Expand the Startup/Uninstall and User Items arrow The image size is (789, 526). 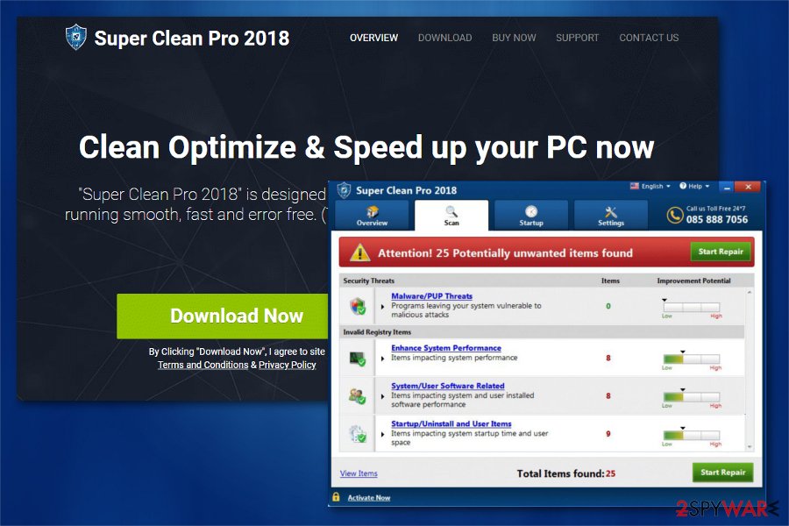click(383, 434)
